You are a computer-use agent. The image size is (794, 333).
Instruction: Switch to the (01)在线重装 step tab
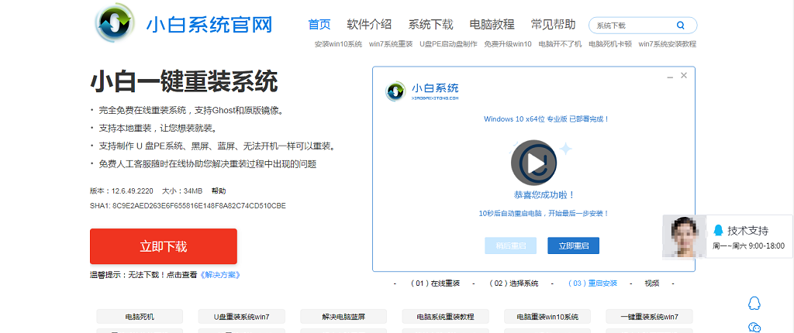[436, 283]
